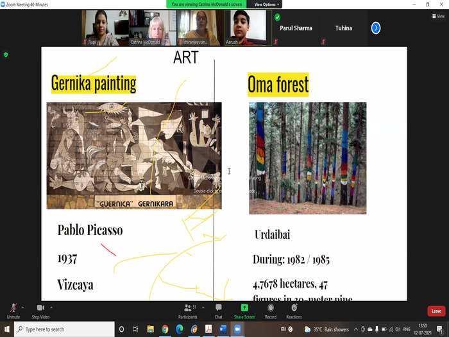Open audio options arrow beside Unmute
The image size is (449, 337).
(x=22, y=307)
